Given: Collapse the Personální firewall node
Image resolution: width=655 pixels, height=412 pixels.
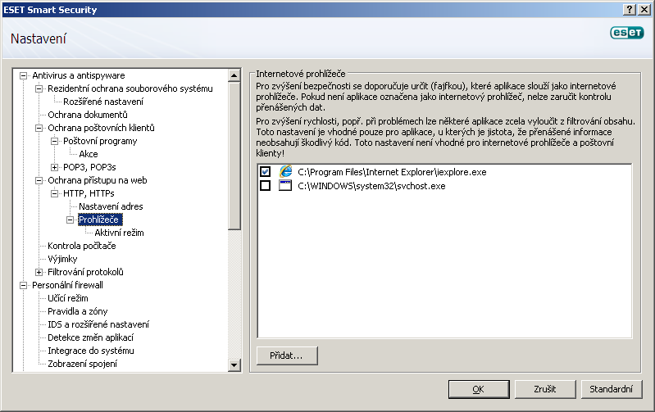Looking at the screenshot, I should (24, 285).
